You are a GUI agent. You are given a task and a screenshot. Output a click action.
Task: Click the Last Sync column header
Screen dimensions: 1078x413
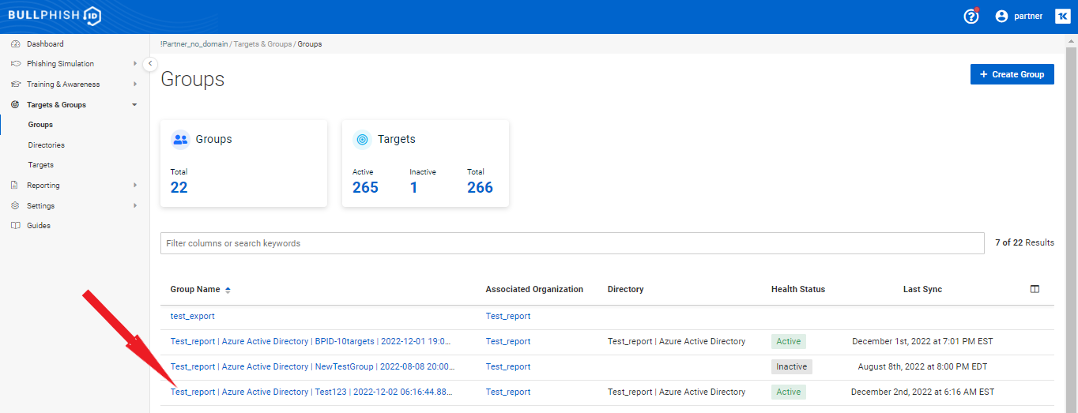(x=922, y=289)
